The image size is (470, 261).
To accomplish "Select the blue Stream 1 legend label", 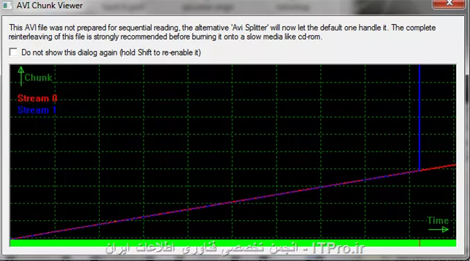I will [37, 110].
